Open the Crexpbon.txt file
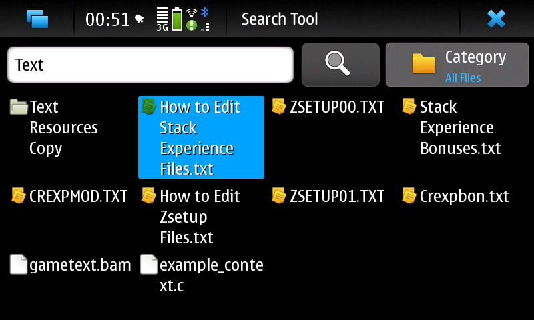 456,196
